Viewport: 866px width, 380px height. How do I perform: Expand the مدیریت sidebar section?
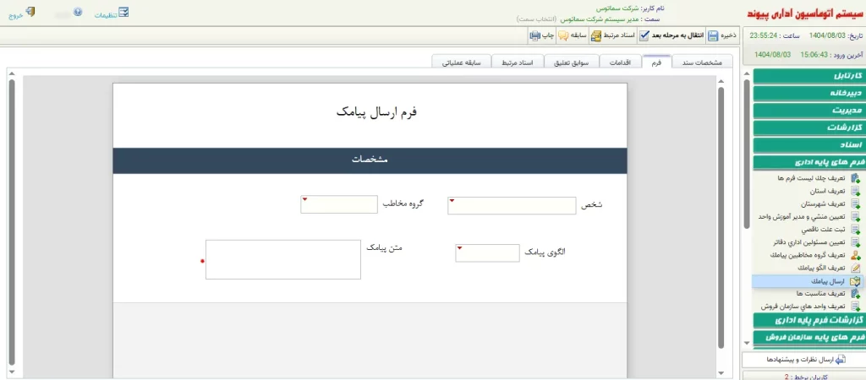click(808, 111)
